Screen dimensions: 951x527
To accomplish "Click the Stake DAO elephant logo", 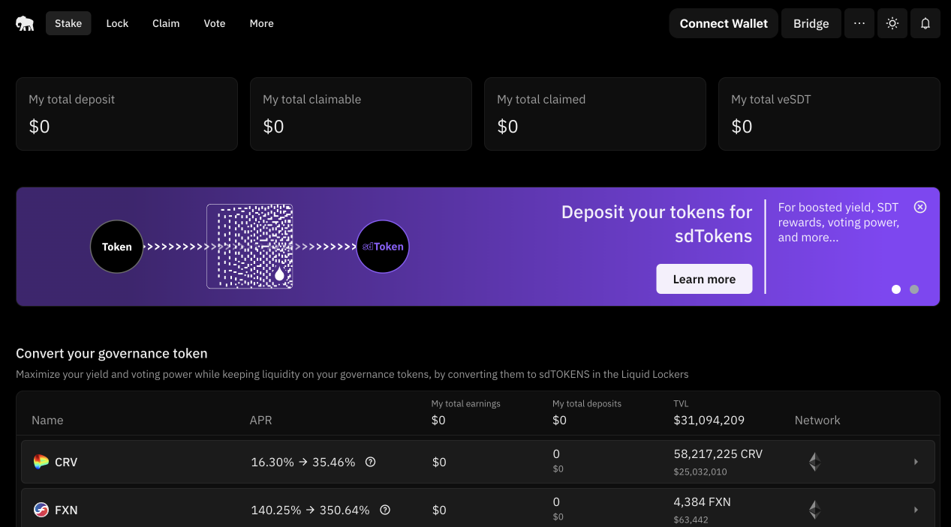I will pos(25,23).
